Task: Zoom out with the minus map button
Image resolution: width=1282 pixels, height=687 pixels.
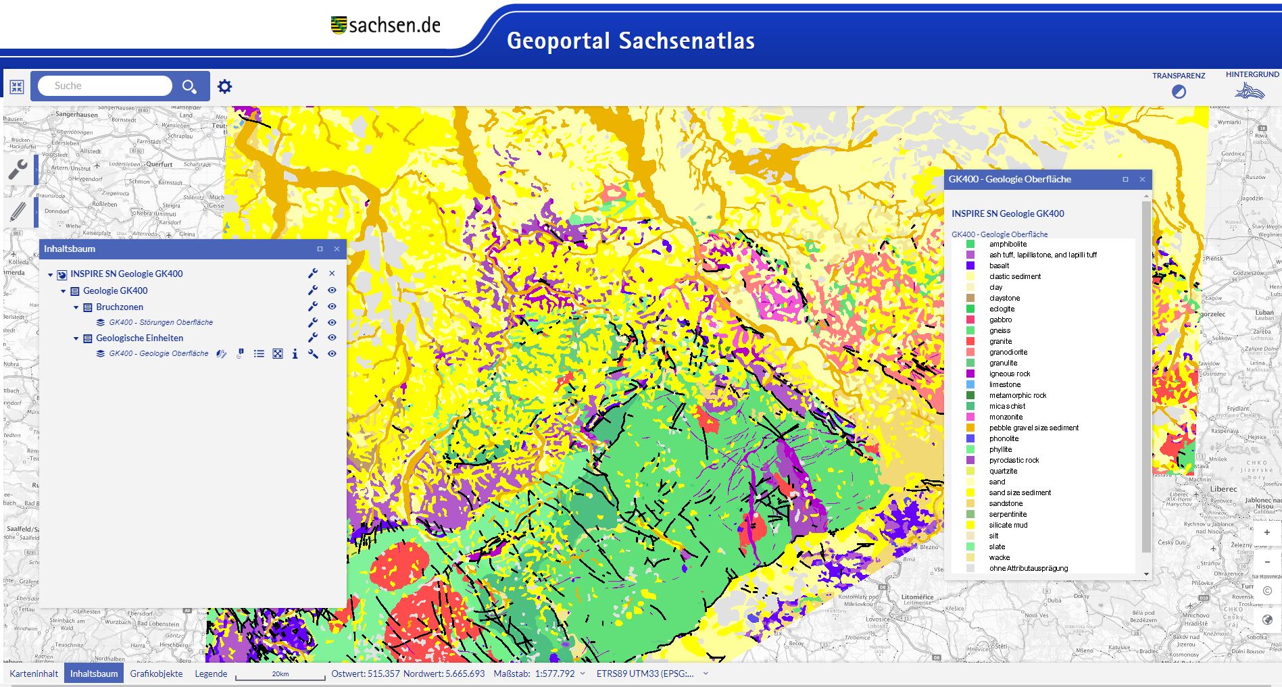Action: click(1267, 562)
